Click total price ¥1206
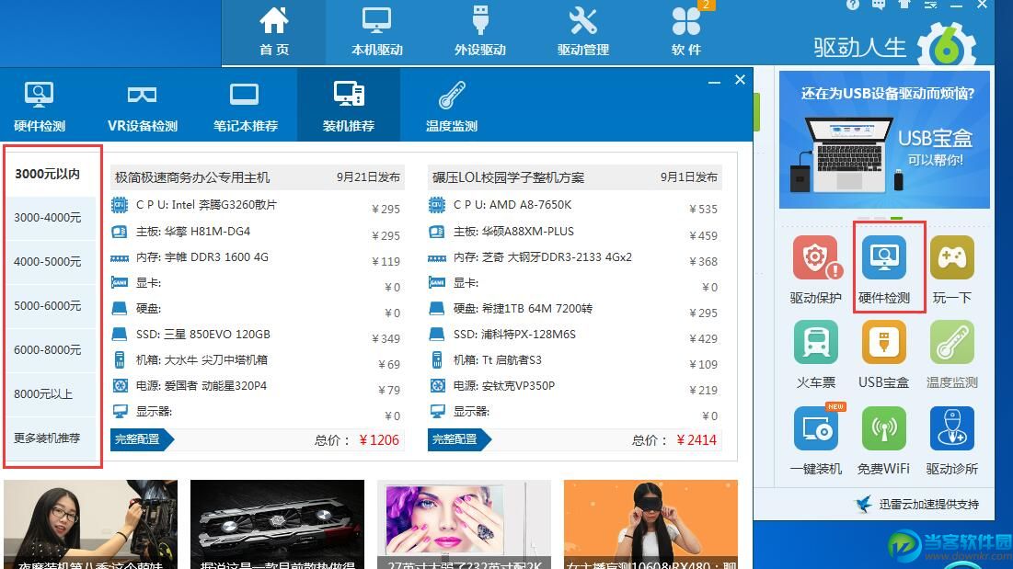Image resolution: width=1013 pixels, height=569 pixels. point(379,440)
